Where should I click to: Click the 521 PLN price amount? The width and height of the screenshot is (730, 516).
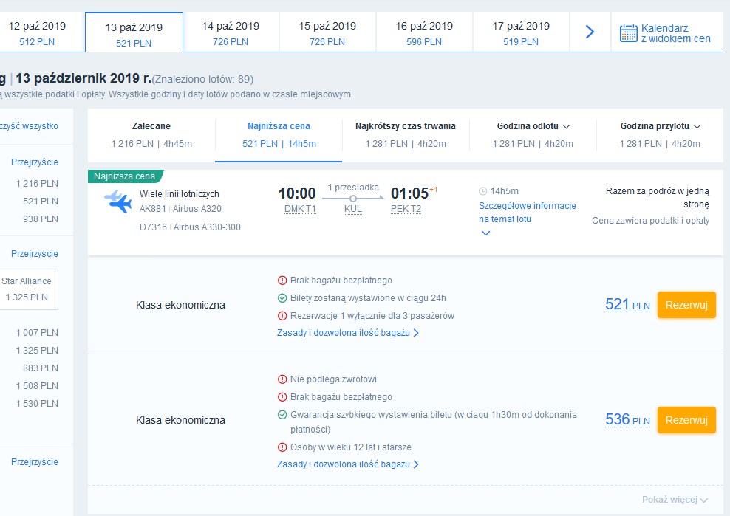tap(627, 304)
